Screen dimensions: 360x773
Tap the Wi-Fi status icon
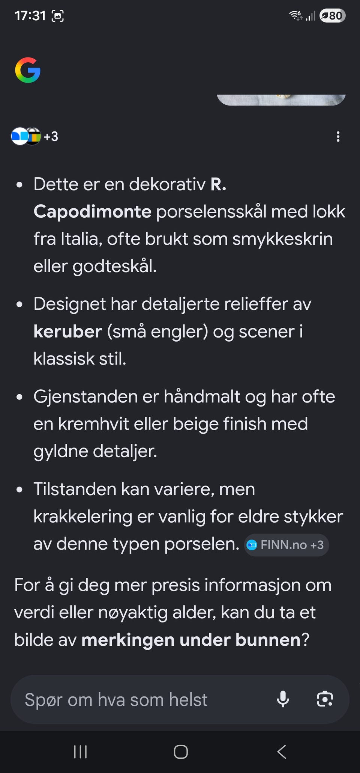pos(295,15)
